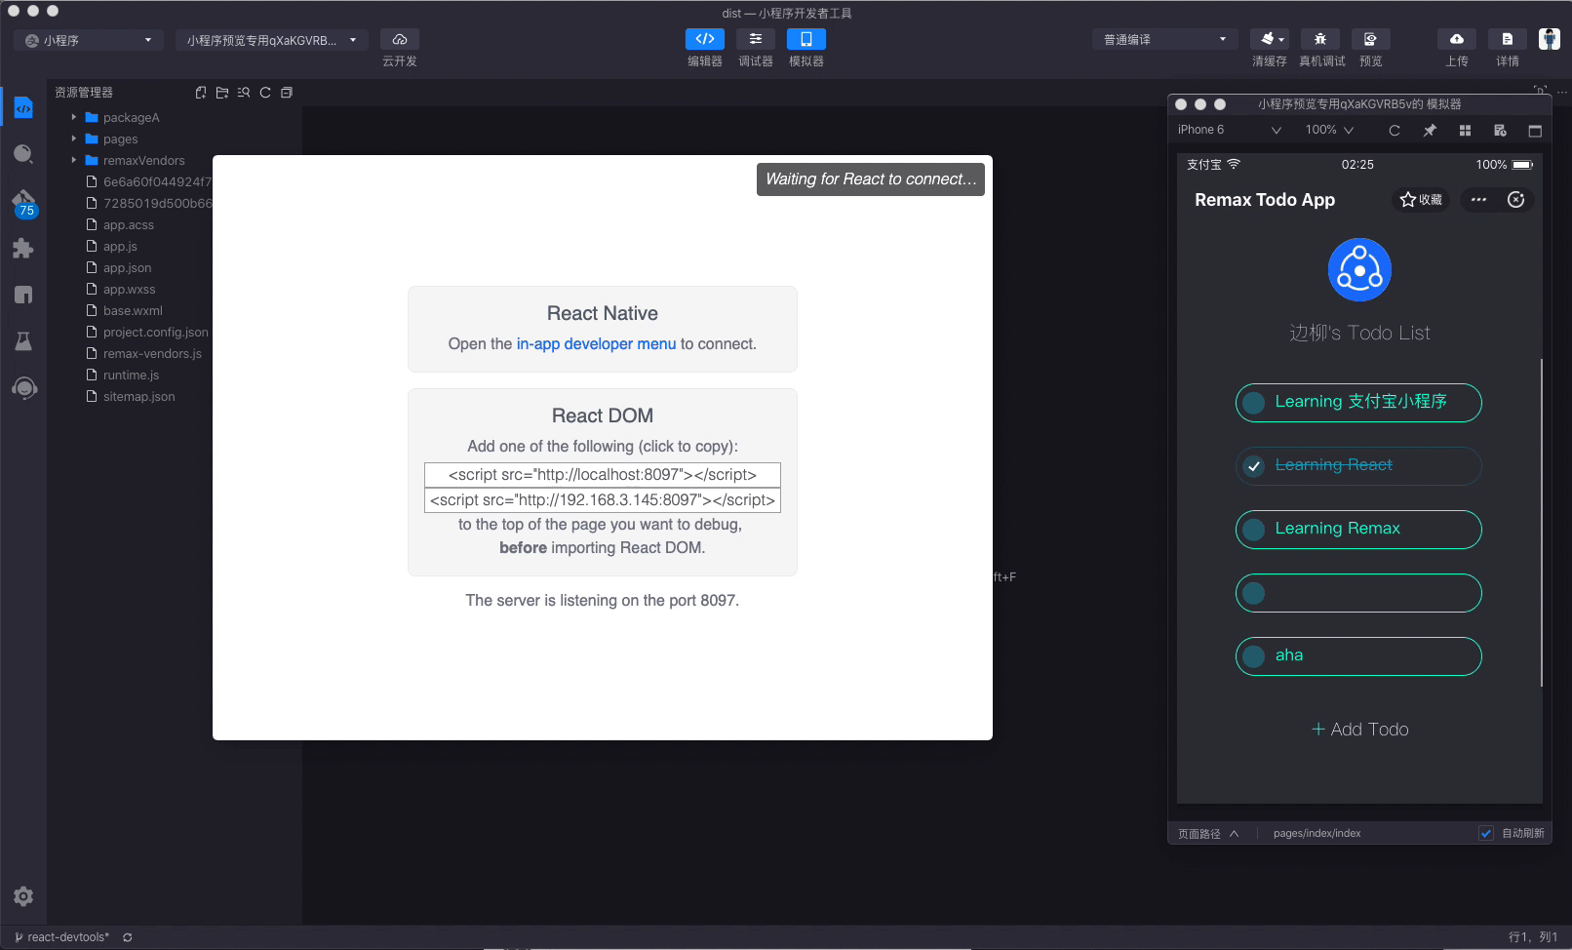Viewport: 1572px width, 950px height.
Task: Toggle the 自动刷新 auto-refresh checkbox
Action: 1486,833
